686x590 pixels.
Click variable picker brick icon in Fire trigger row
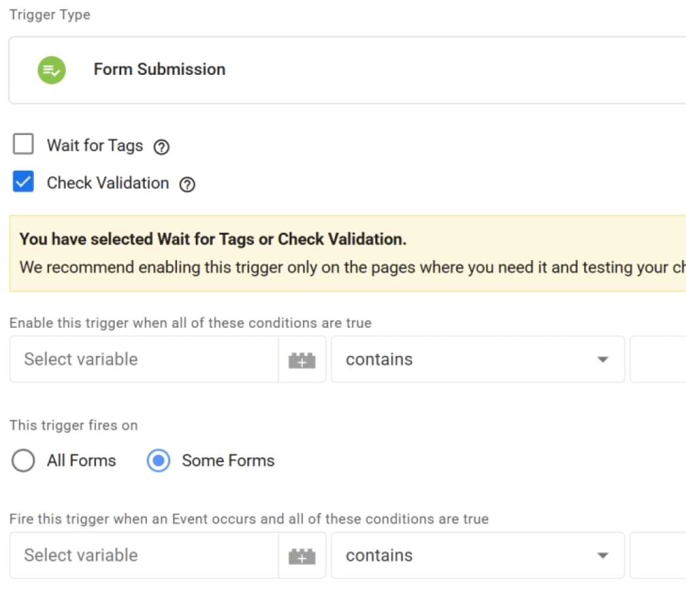point(302,556)
